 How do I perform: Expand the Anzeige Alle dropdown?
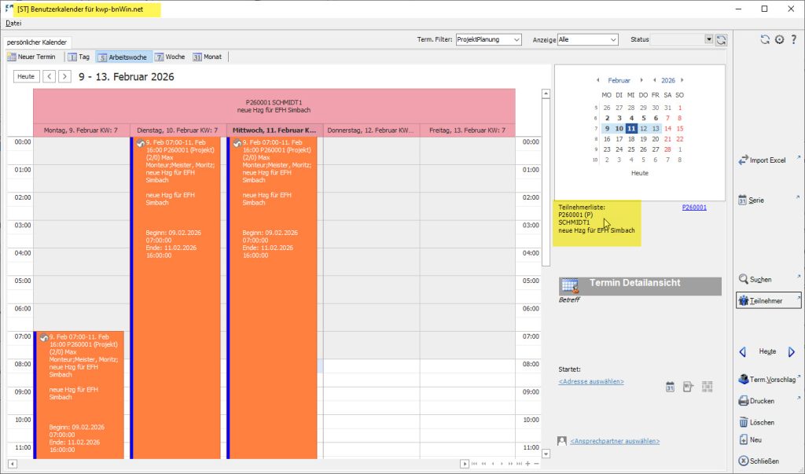coord(612,39)
